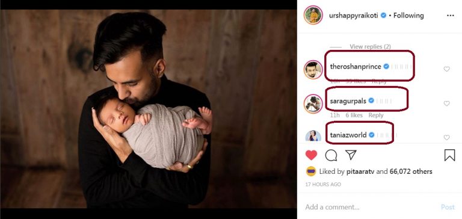Open taniazworld profile picture

click(313, 136)
